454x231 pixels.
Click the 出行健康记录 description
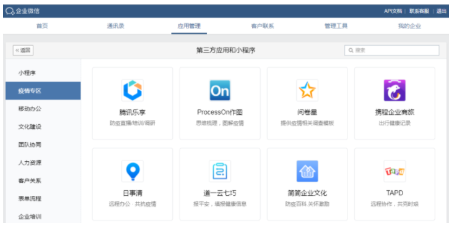(x=395, y=124)
